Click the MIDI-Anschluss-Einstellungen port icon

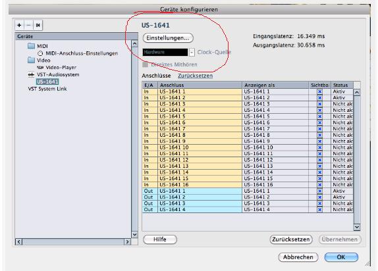(40, 53)
